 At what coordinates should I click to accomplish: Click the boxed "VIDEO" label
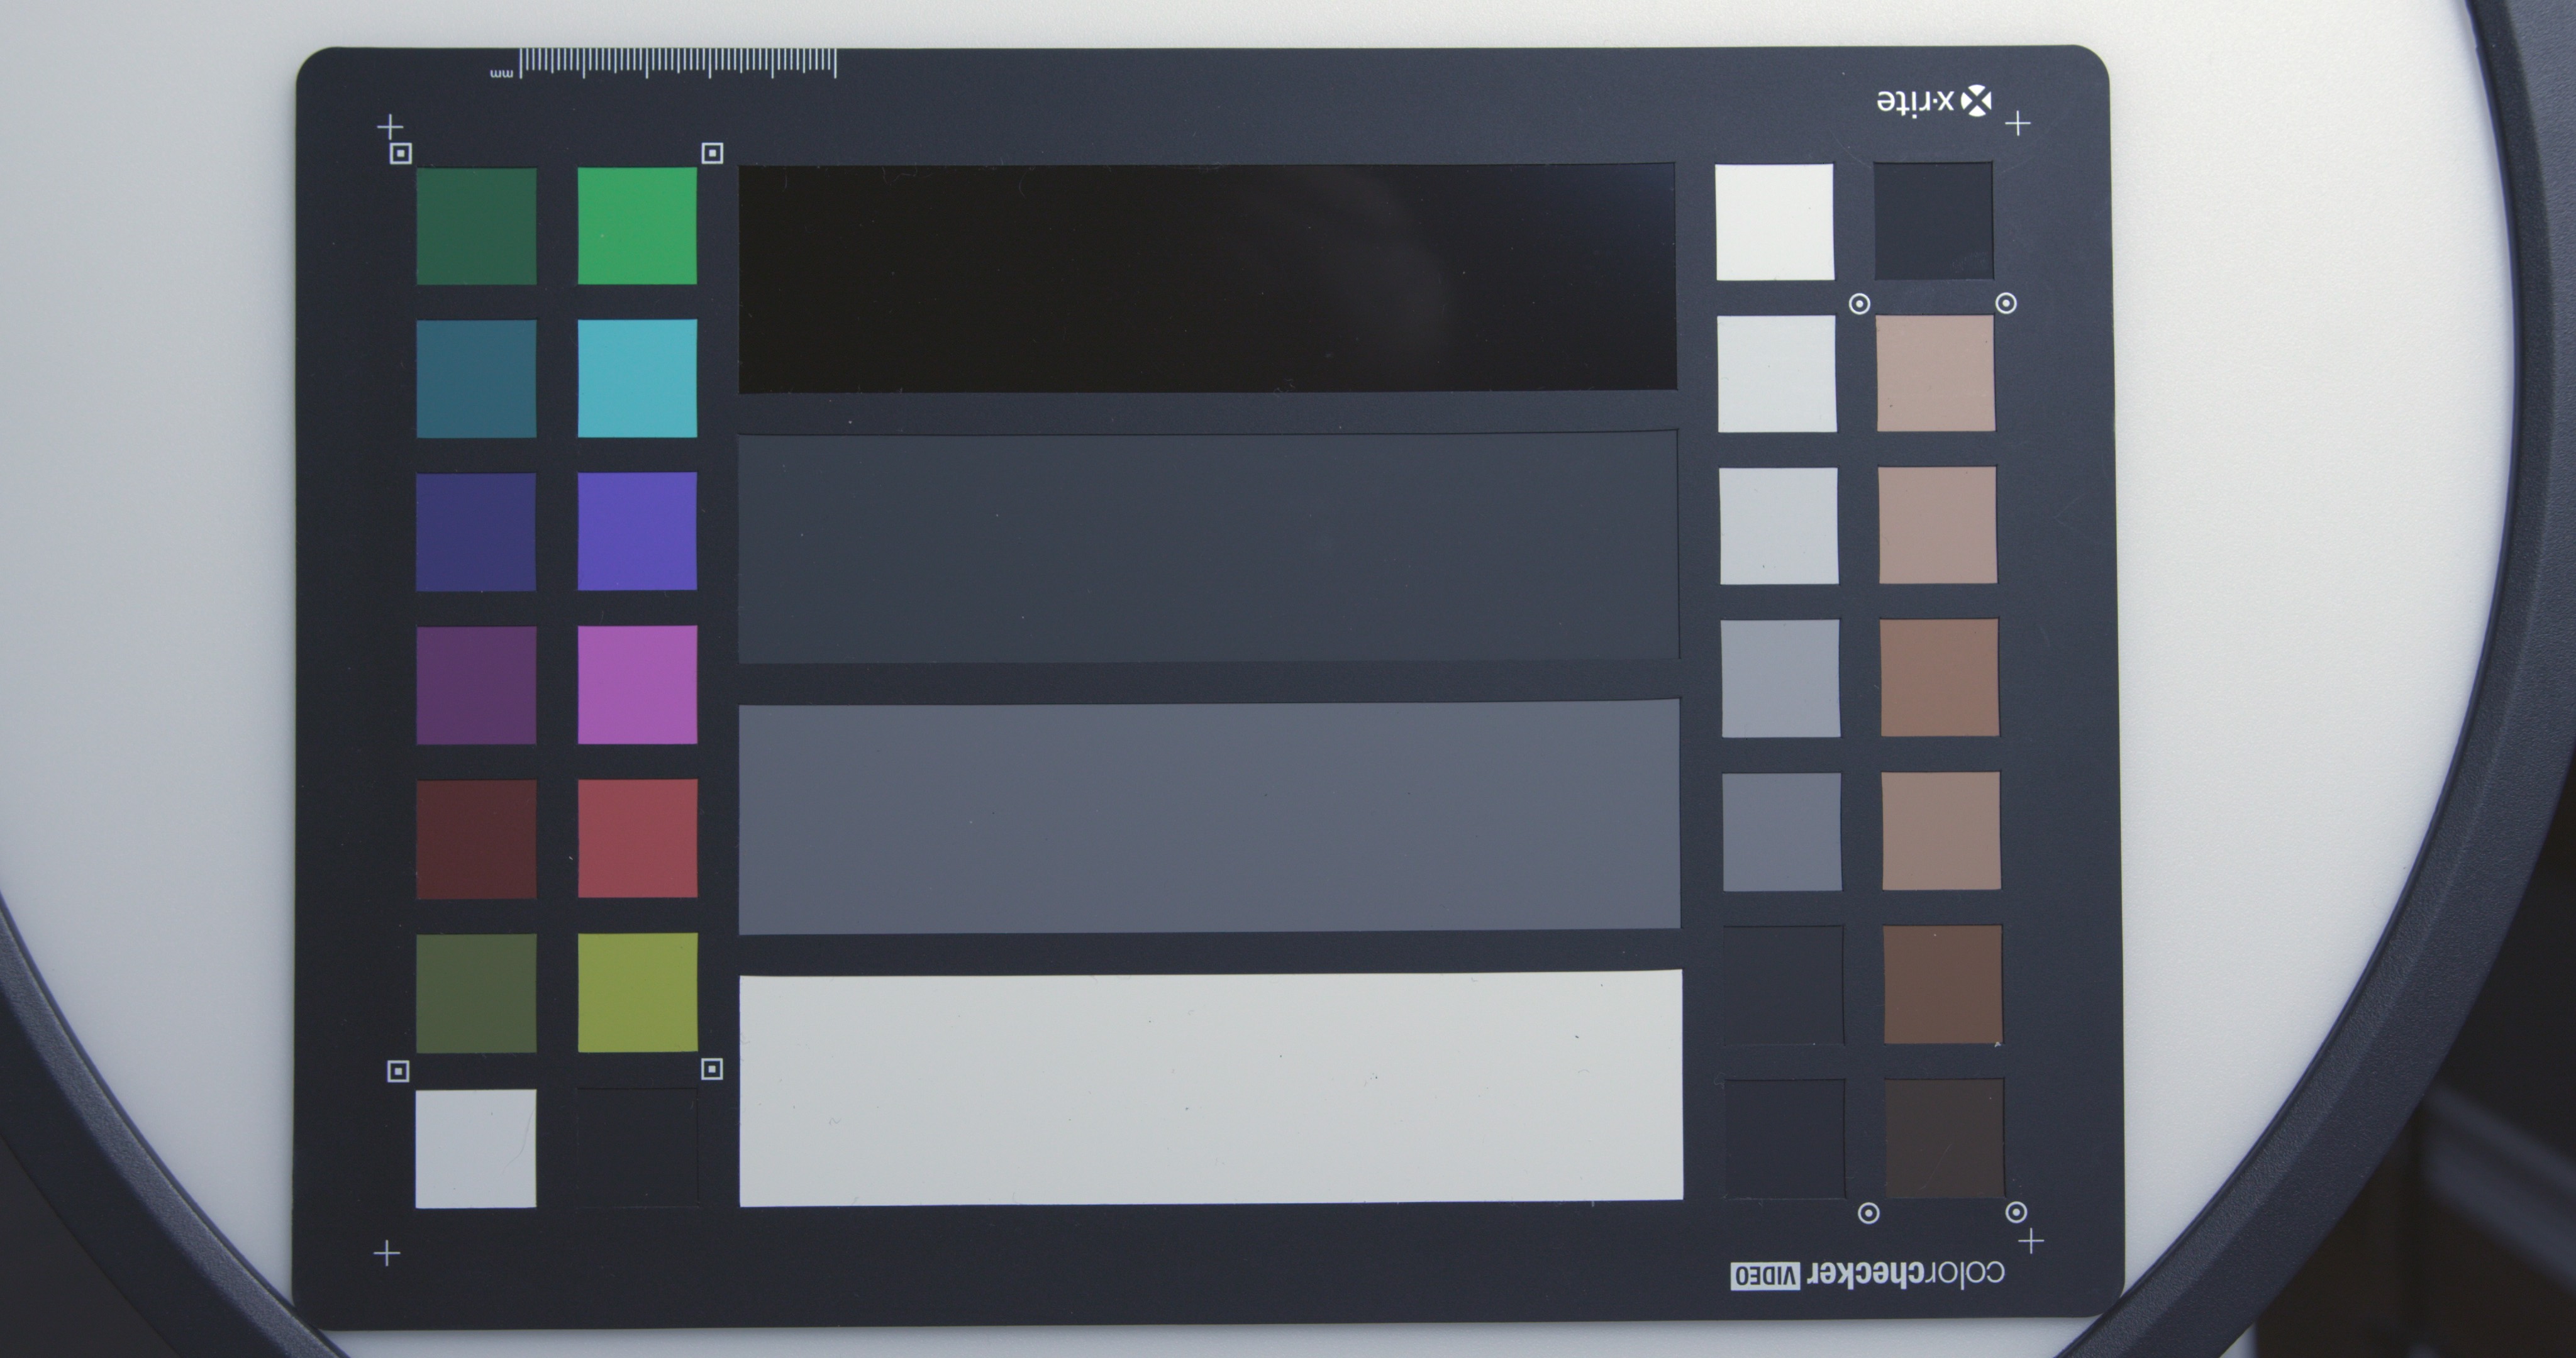pyautogui.click(x=1766, y=1276)
